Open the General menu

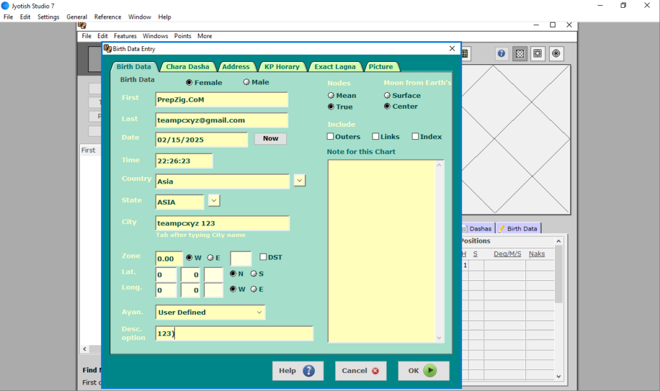77,17
